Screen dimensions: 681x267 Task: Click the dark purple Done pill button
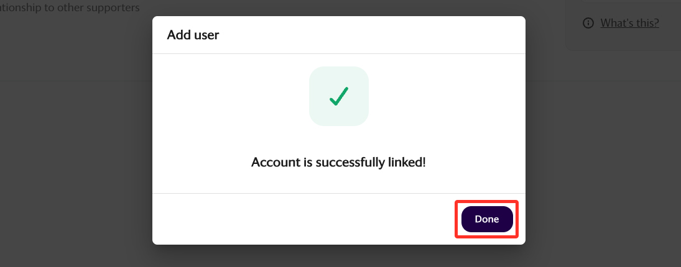[x=487, y=219]
